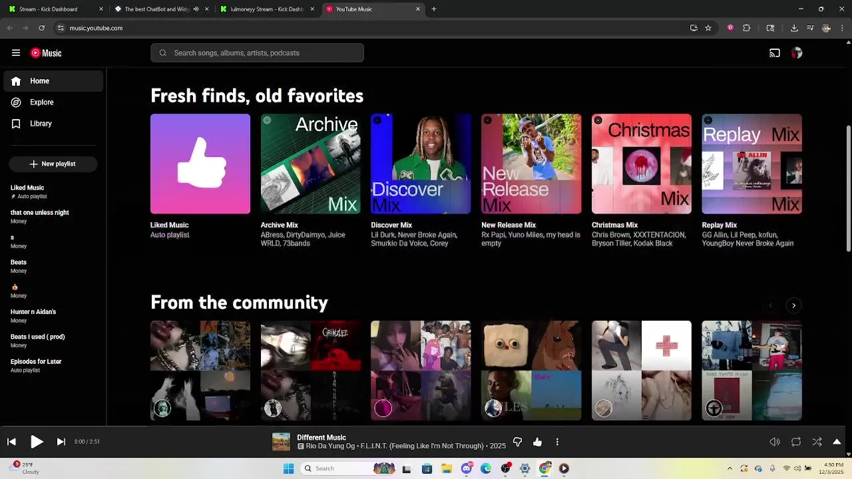This screenshot has height=479, width=852.
Task: Open the Liked Music thumbs-up card
Action: [200, 164]
